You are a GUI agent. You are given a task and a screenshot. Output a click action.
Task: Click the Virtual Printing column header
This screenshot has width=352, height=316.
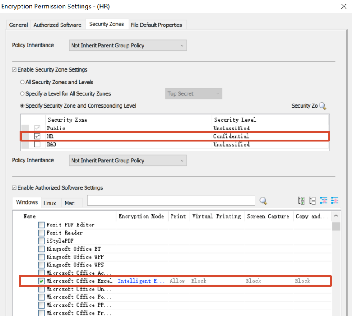(x=216, y=216)
